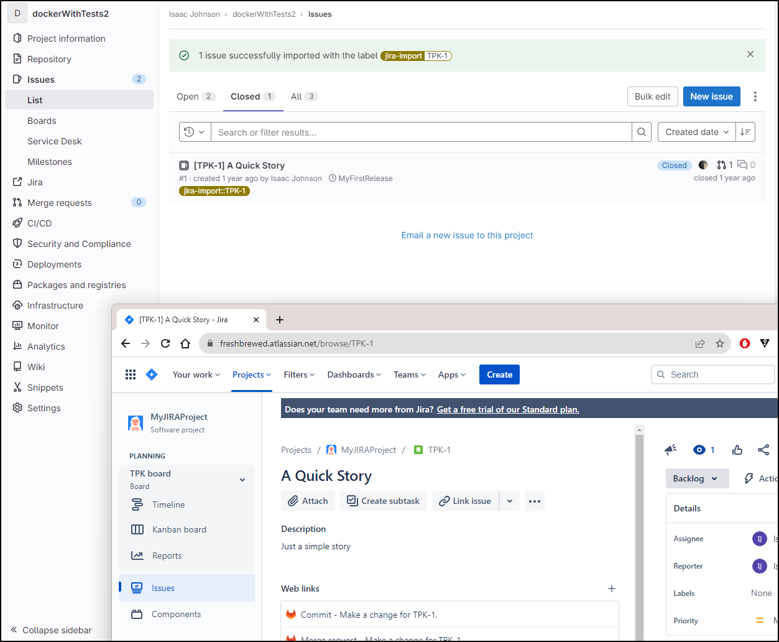This screenshot has width=779, height=642.
Task: Open the [TPK-1] A Quick Story issue
Action: [x=239, y=165]
